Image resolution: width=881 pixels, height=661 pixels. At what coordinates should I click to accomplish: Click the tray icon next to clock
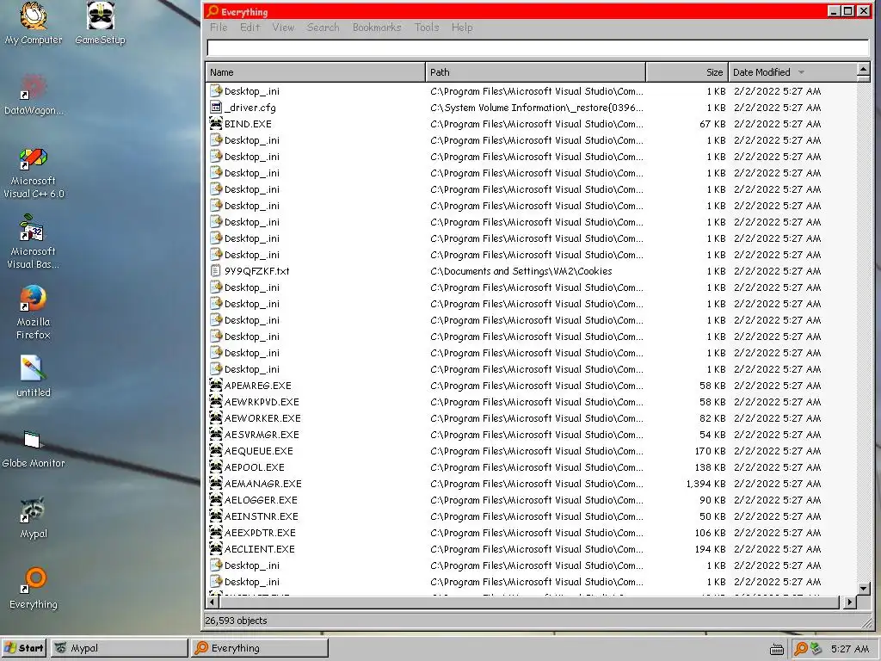tap(816, 649)
